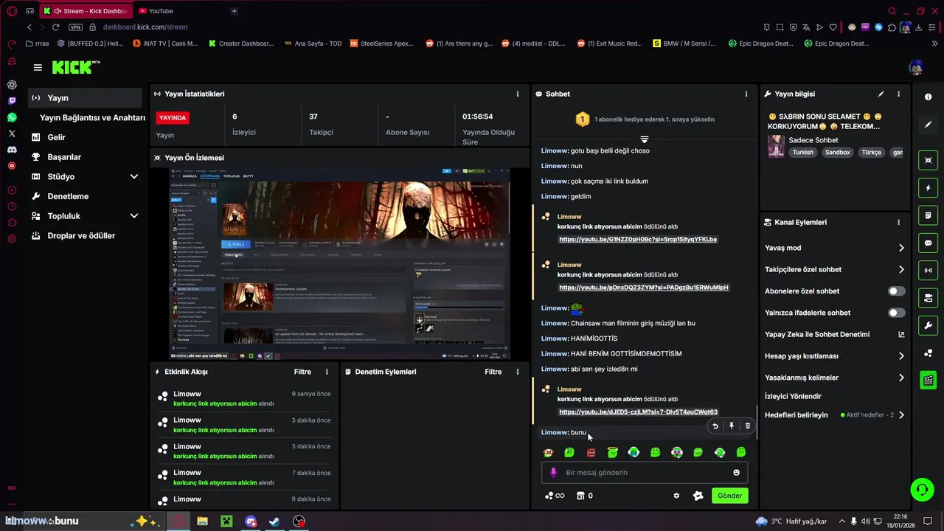Screen dimensions: 944x531
Task: Click the lightning bolt icon in right sidebar
Action: [929, 188]
